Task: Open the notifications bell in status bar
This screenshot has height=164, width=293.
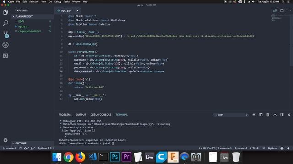Action: click(x=288, y=149)
